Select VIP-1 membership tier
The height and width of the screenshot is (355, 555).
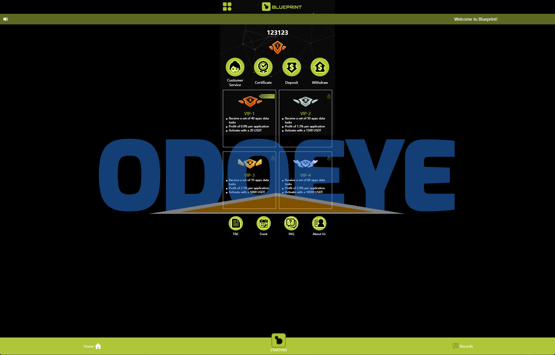(x=249, y=117)
